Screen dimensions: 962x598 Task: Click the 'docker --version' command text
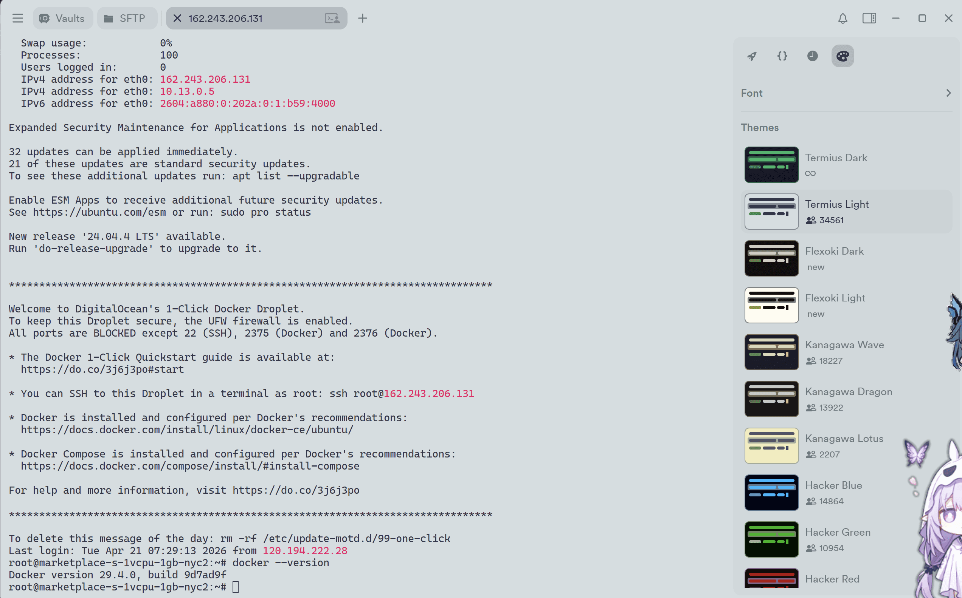coord(281,562)
